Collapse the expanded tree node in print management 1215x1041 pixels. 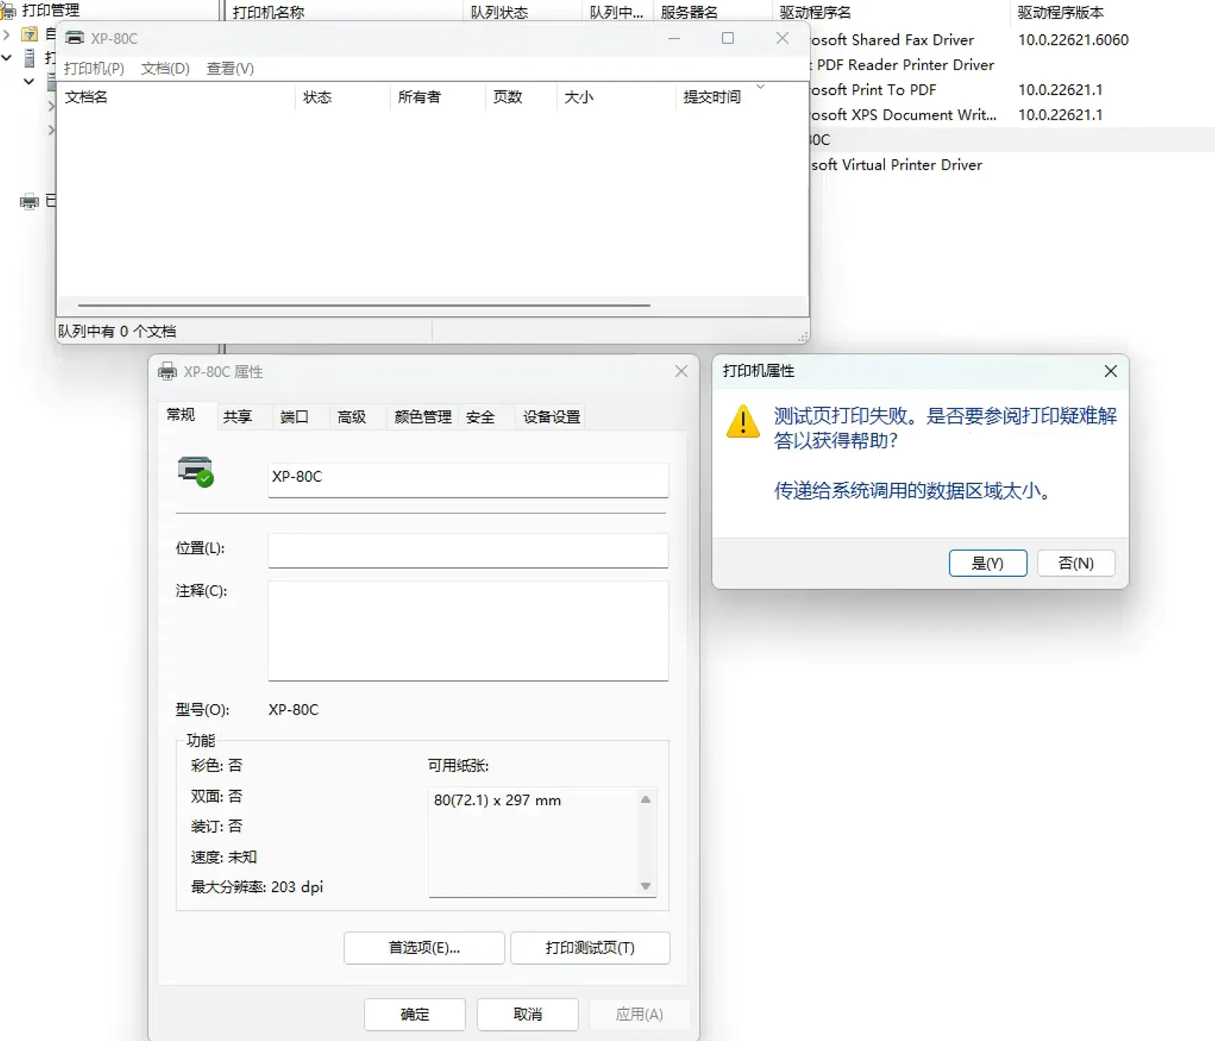[7, 57]
